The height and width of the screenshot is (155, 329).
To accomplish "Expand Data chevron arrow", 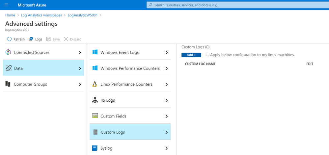I will point(80,68).
